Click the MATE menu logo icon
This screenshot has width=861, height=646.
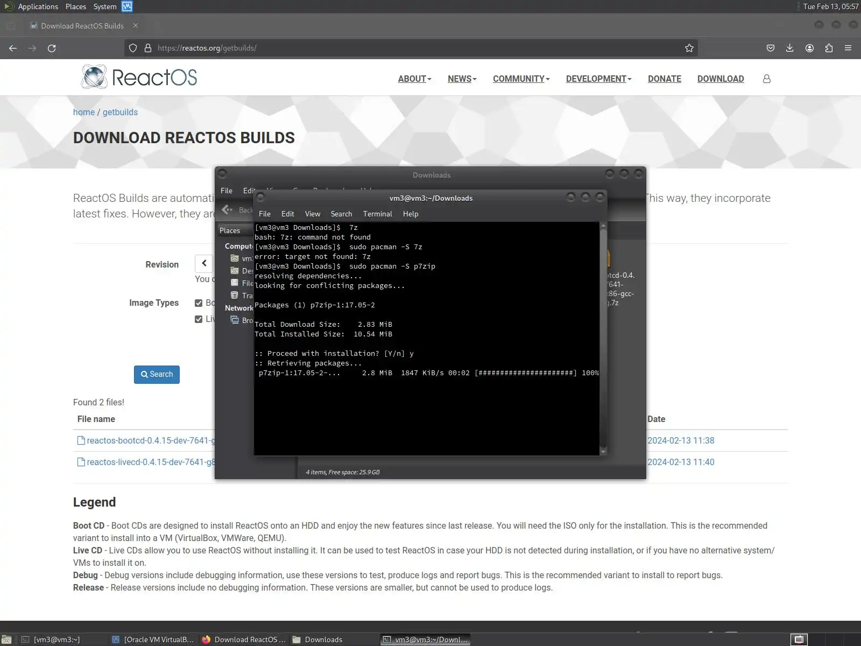(9, 6)
